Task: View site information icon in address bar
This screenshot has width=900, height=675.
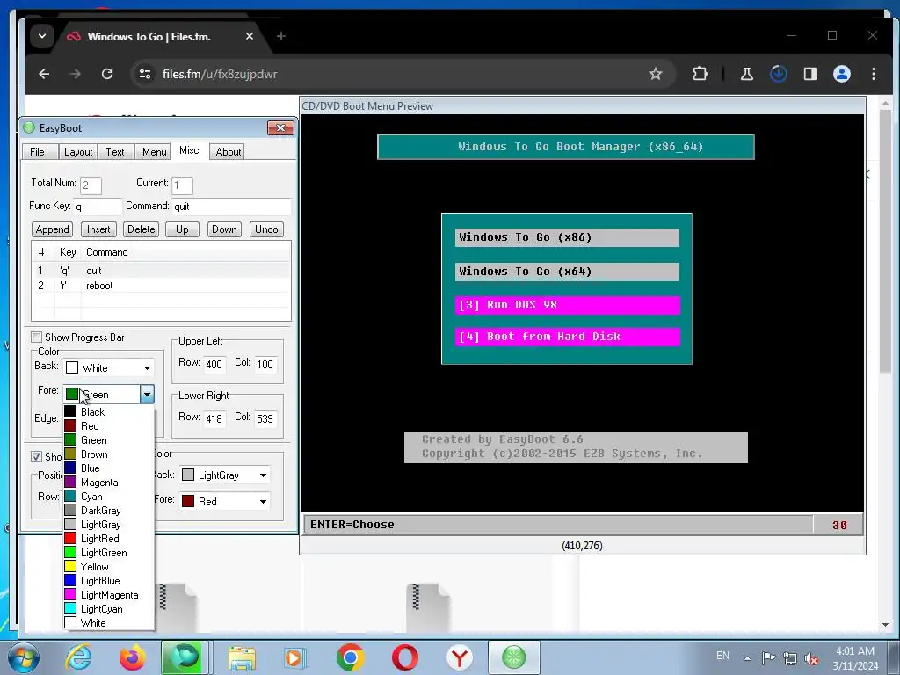Action: pos(145,74)
